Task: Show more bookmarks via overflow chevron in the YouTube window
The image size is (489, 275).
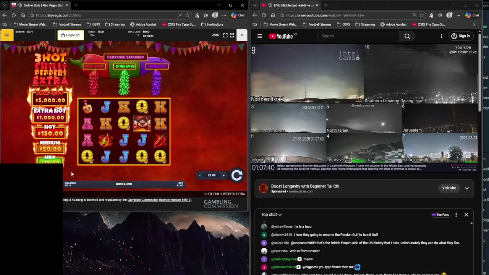Action: [474, 24]
